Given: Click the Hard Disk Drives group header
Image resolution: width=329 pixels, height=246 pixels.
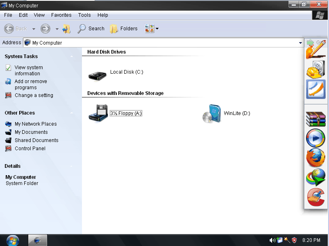Looking at the screenshot, I should click(107, 52).
